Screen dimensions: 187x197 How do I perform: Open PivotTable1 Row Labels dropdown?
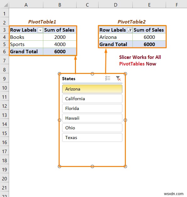tap(40, 30)
